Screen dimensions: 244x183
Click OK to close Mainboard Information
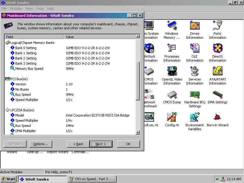pyautogui.click(x=128, y=144)
